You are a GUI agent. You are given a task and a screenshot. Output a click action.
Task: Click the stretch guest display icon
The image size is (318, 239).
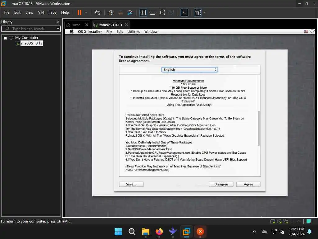point(198,12)
